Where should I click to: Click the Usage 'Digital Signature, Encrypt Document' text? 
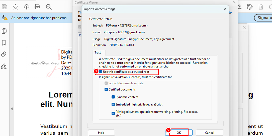click(139, 39)
